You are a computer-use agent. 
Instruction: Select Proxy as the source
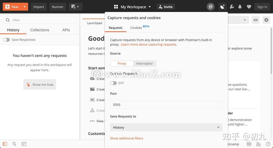pos(122,63)
